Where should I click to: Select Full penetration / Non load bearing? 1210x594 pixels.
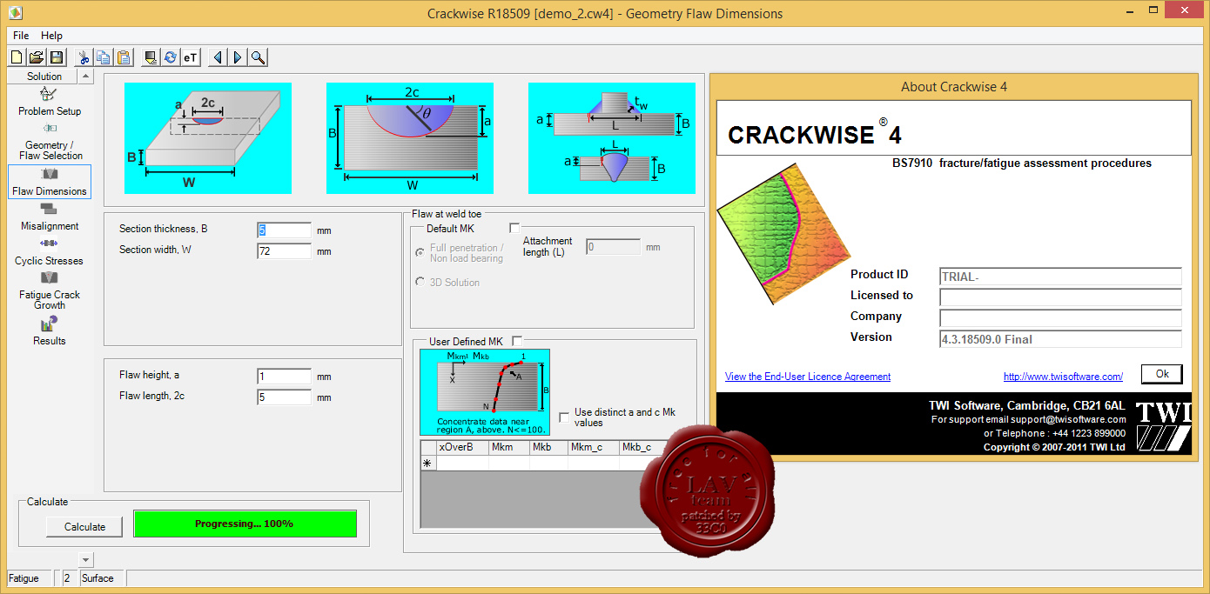[420, 252]
